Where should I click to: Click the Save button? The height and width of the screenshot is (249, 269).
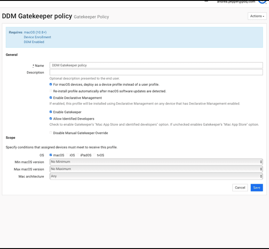tap(257, 188)
